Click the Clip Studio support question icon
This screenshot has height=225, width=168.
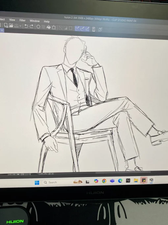[x=100, y=29]
